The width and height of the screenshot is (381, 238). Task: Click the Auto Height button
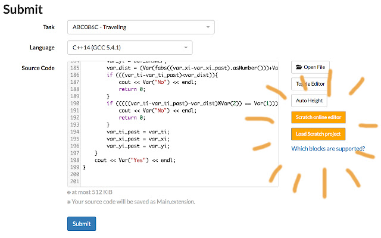[310, 101]
